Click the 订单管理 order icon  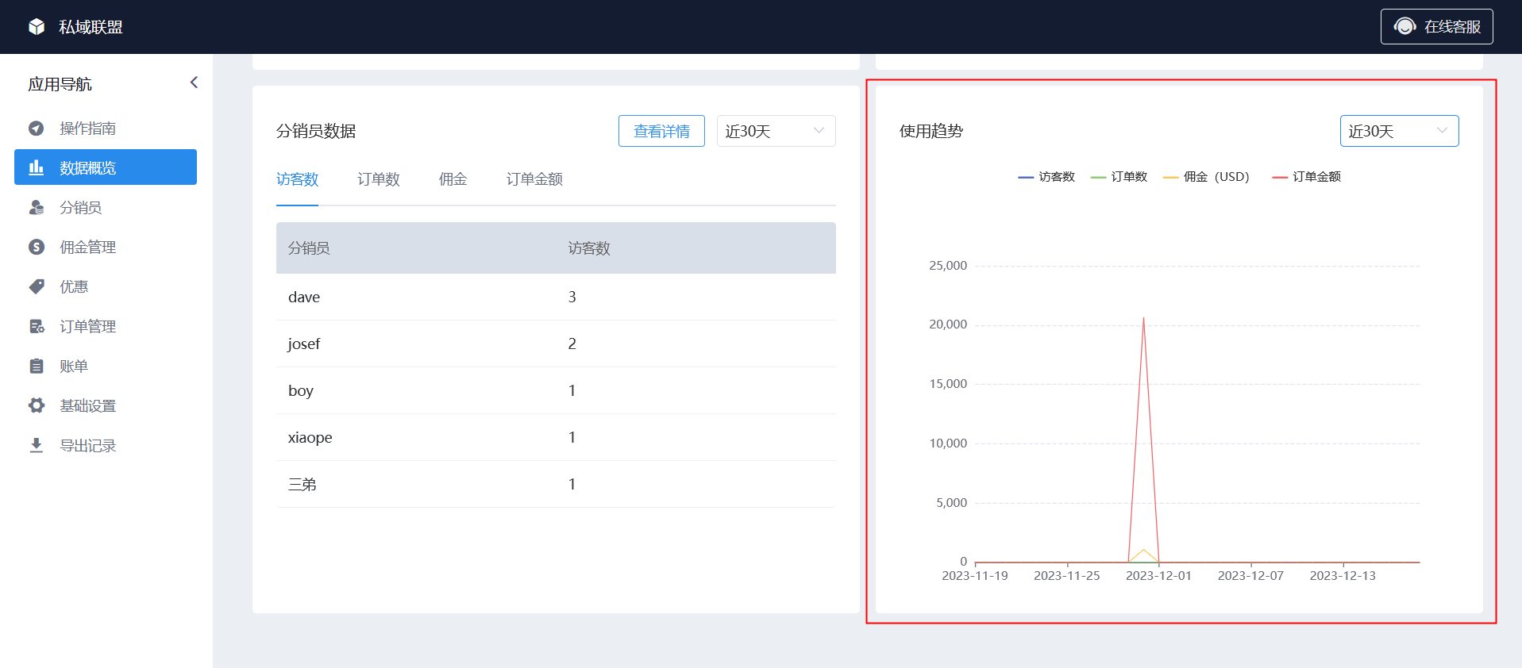[x=37, y=327]
